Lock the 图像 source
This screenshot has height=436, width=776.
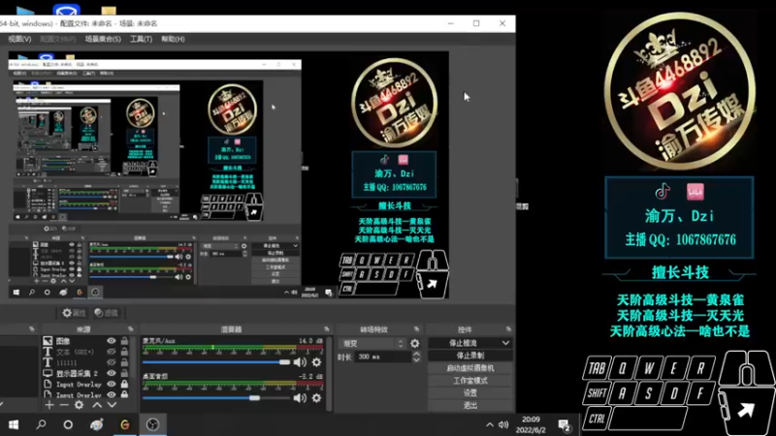coord(124,341)
